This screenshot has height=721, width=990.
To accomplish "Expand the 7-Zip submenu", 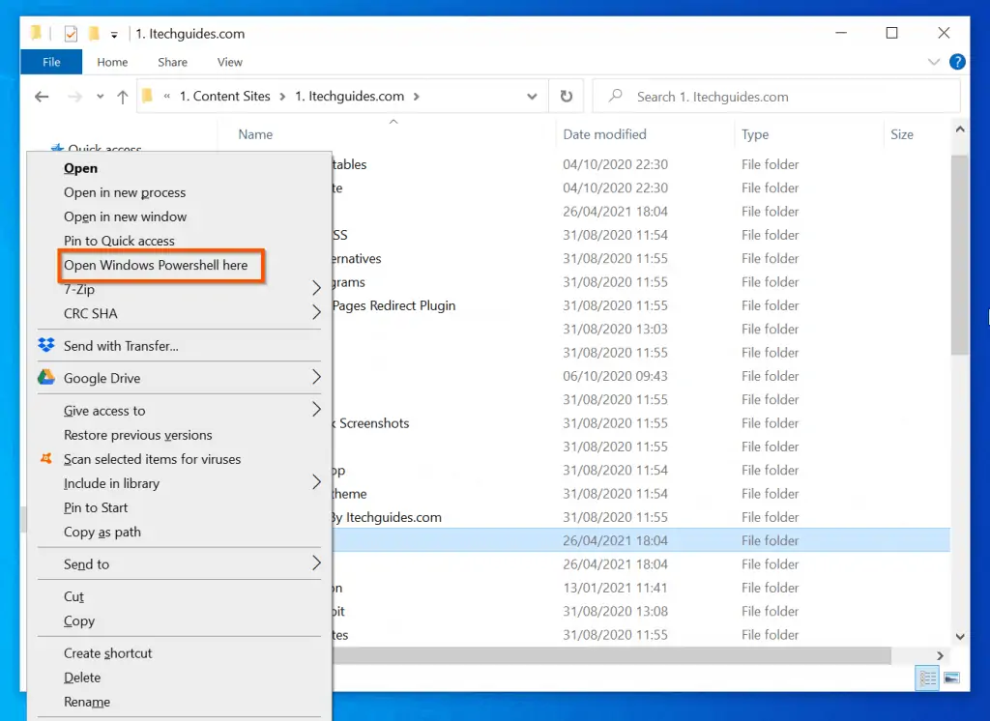I will point(179,289).
